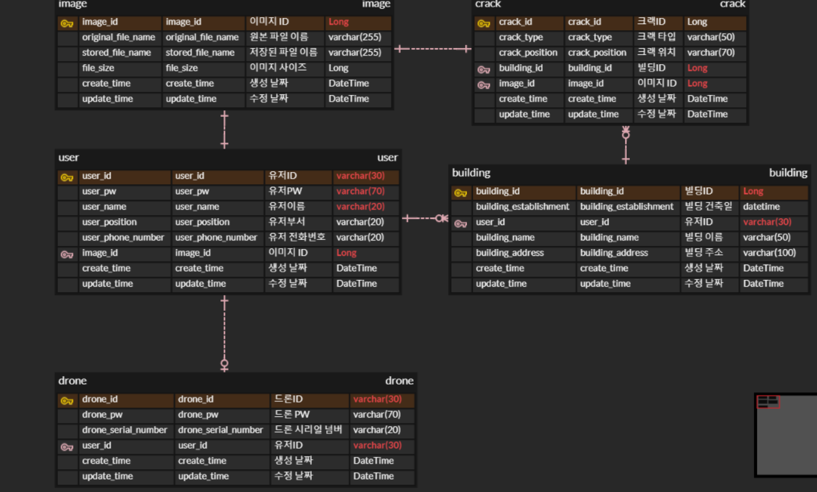Click foreign key icon of crack table's building_id
This screenshot has width=817, height=492.
(x=484, y=70)
